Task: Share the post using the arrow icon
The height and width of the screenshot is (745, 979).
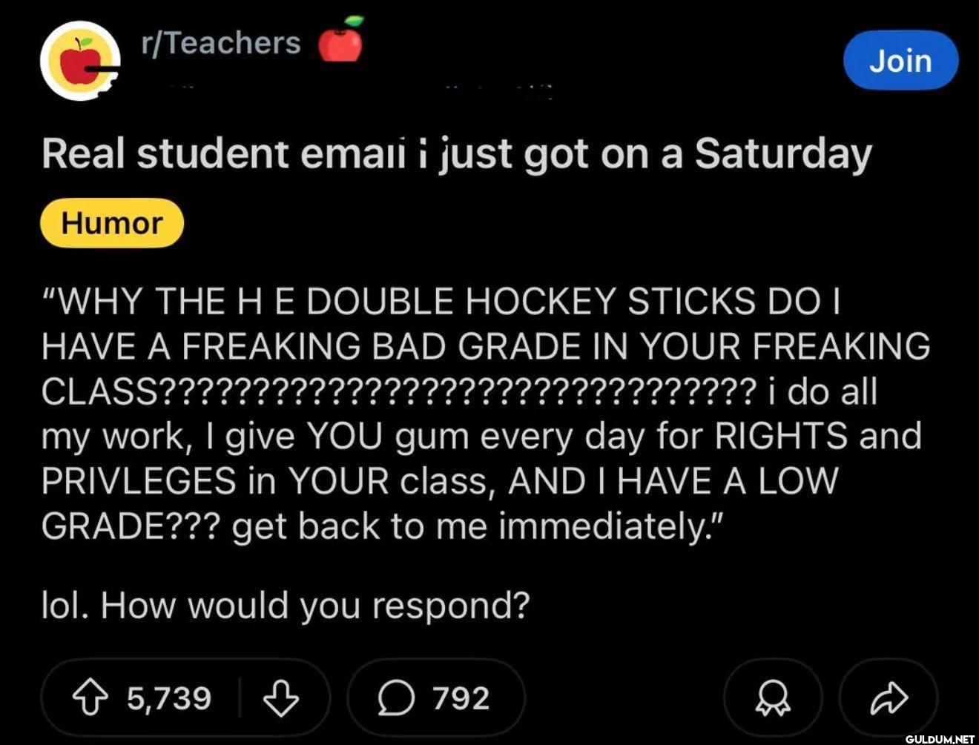Action: coord(889,698)
